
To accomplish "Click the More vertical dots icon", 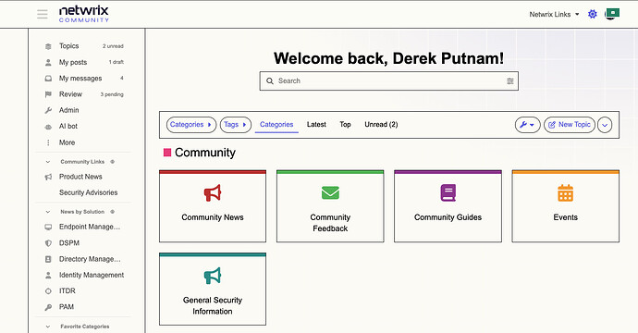I will (48, 142).
